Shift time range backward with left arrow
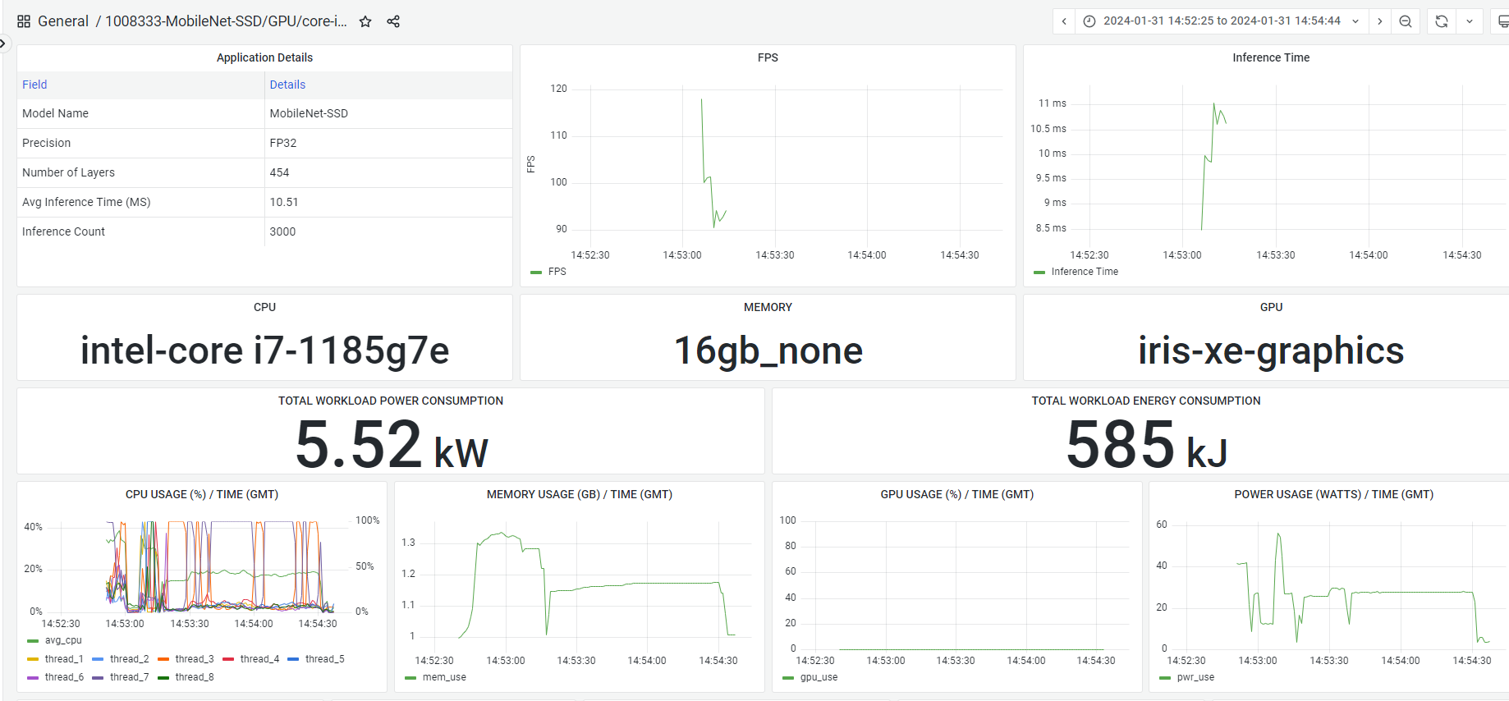The image size is (1509, 701). 1064,21
